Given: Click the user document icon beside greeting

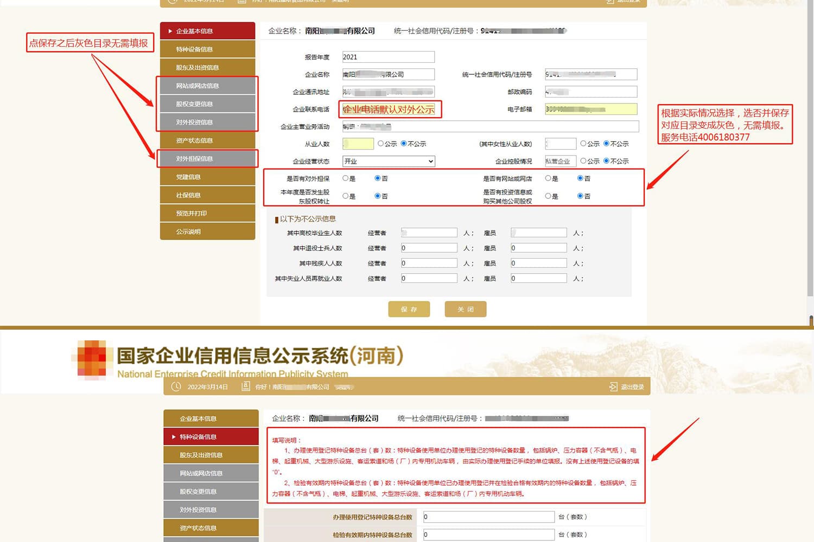Looking at the screenshot, I should [246, 386].
